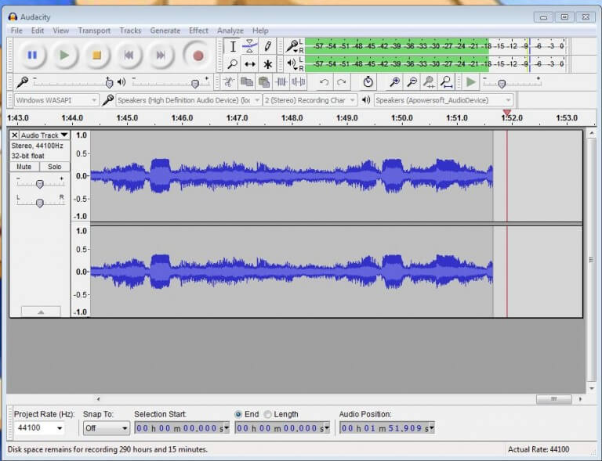Adjust the track pan L/R slider
This screenshot has width=602, height=461.
[x=39, y=203]
